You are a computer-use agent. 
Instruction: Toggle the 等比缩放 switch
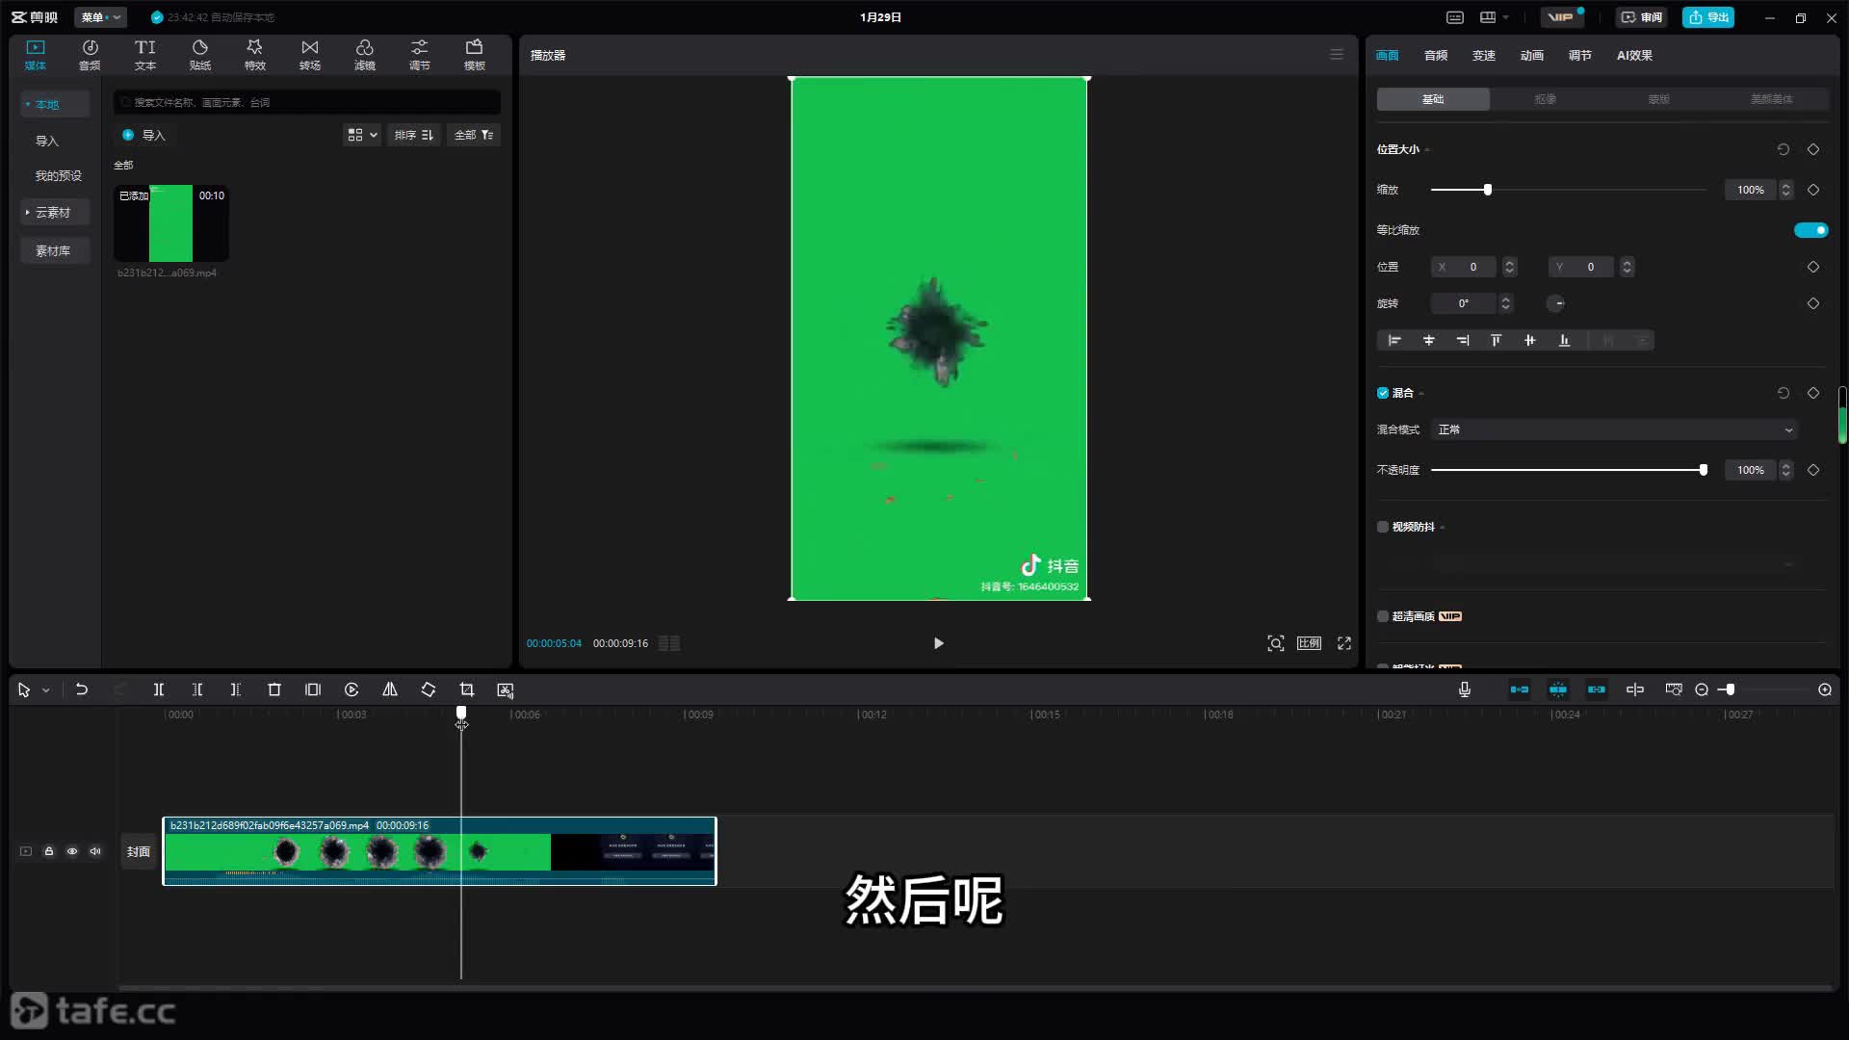(1810, 230)
